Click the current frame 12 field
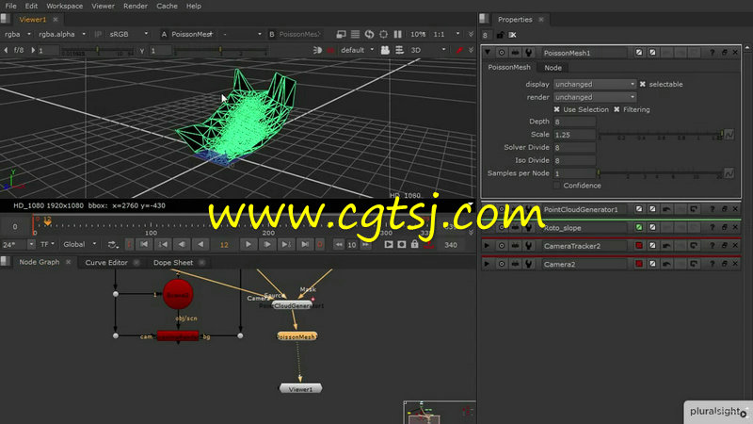The image size is (753, 424). click(x=224, y=245)
